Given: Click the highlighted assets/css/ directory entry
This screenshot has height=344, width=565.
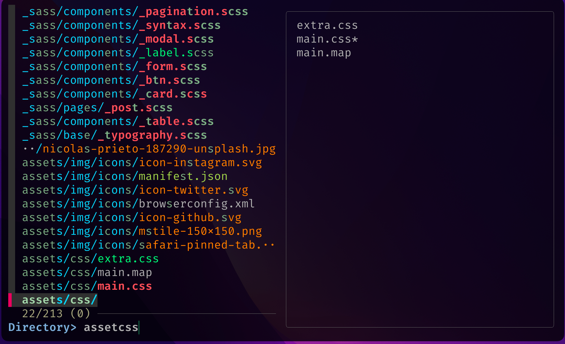Looking at the screenshot, I should [59, 300].
